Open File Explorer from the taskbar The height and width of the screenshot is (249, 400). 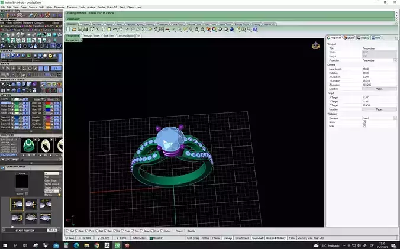point(86,245)
